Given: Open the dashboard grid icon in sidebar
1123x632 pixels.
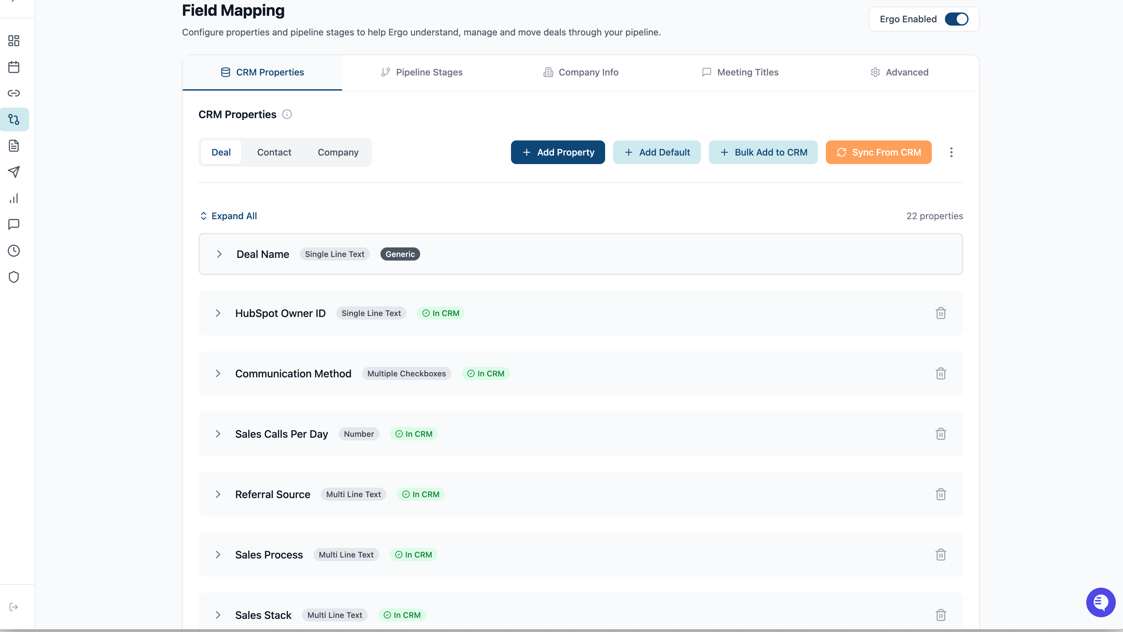Looking at the screenshot, I should point(14,41).
